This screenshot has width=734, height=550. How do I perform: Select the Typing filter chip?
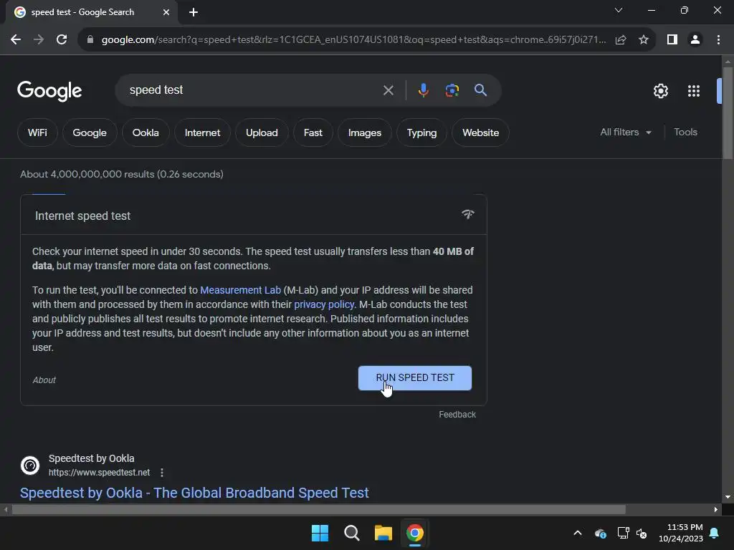(x=421, y=132)
